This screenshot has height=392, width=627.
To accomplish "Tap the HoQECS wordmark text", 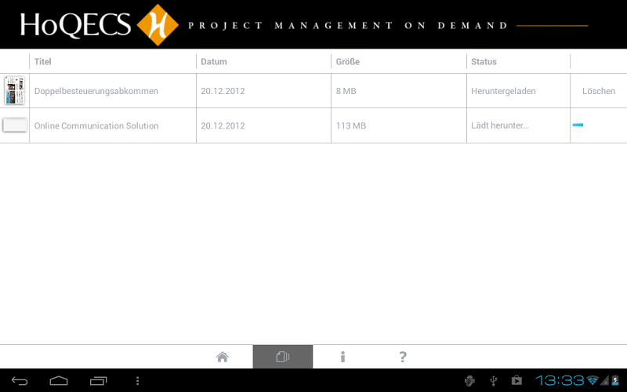I will (x=75, y=25).
